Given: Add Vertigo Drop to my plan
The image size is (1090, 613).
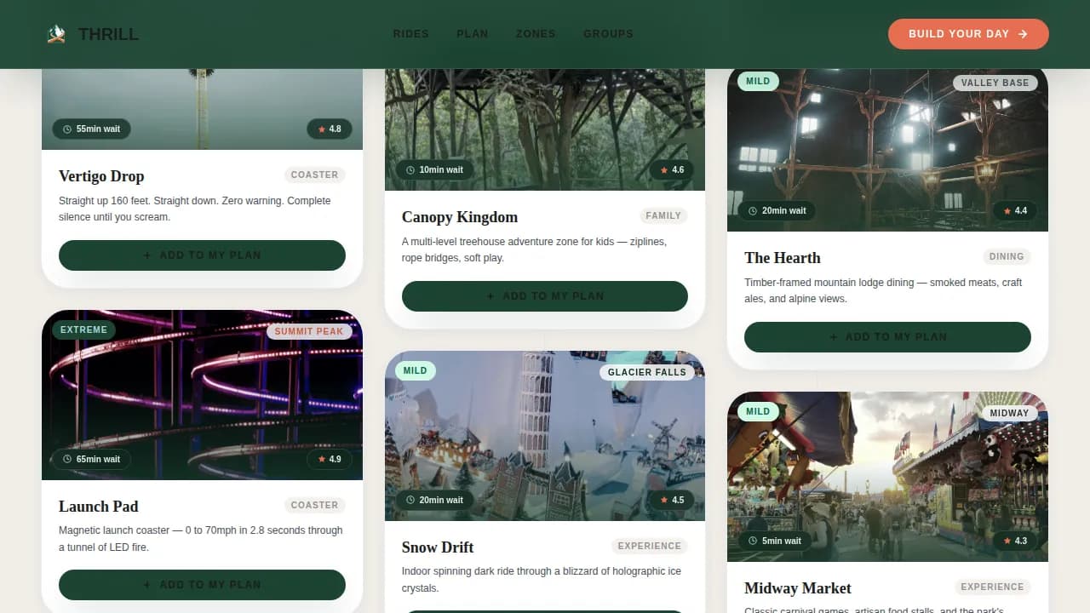Looking at the screenshot, I should [x=202, y=255].
